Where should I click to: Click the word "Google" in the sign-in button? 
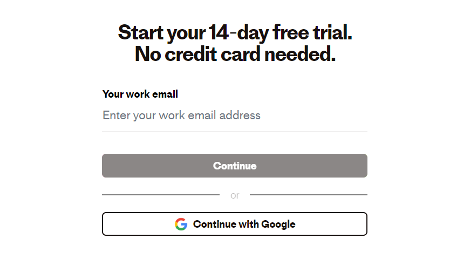277,224
